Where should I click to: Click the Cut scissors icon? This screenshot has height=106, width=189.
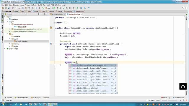click(19, 8)
